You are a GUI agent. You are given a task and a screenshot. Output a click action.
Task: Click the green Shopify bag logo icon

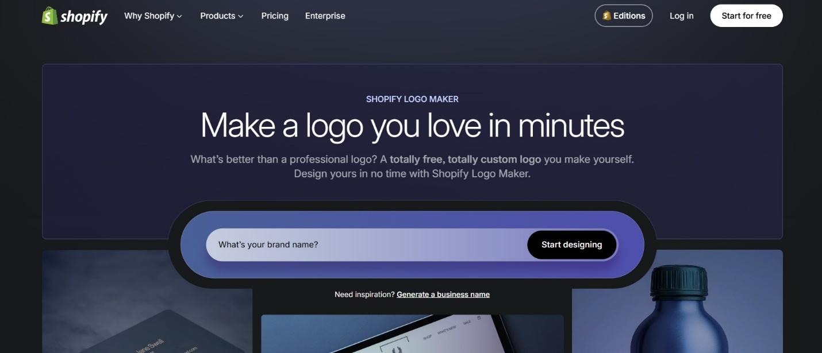click(x=49, y=15)
